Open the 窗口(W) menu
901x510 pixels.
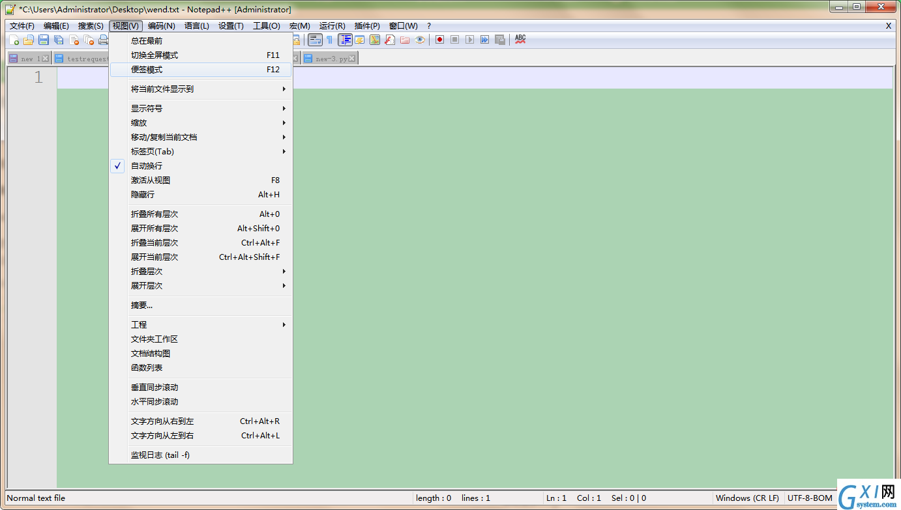pos(403,26)
